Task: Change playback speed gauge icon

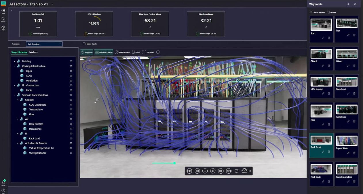Action: pyautogui.click(x=244, y=171)
